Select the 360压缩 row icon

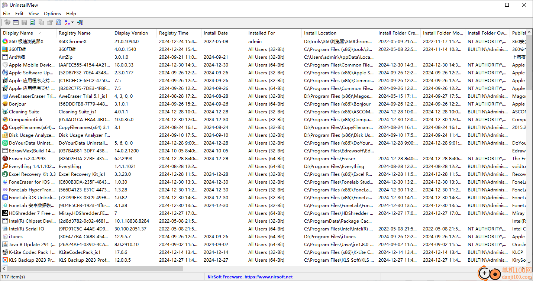[x=5, y=49]
